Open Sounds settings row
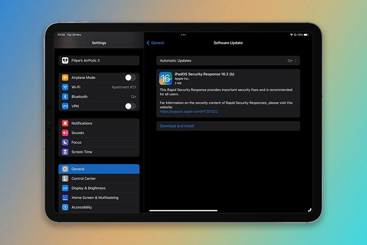Viewport: 367px width, 245px height. pyautogui.click(x=99, y=133)
